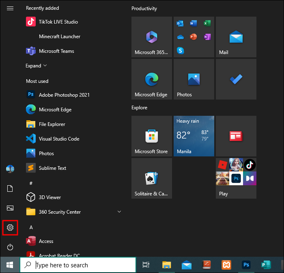284x273 pixels.
Task: Expand the 360 Security Center folder
Action: click(x=119, y=212)
